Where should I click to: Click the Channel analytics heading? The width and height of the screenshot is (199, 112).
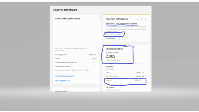pos(114,49)
